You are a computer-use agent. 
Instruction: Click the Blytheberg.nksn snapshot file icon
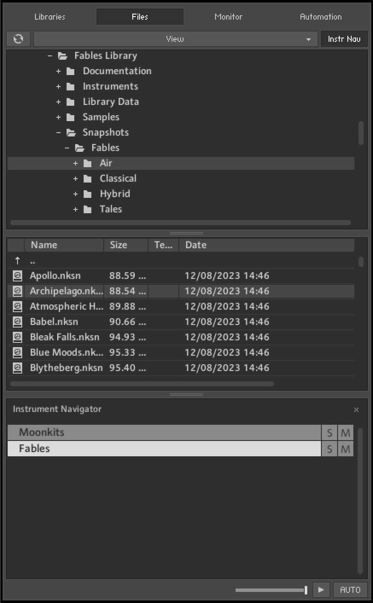[x=16, y=368]
